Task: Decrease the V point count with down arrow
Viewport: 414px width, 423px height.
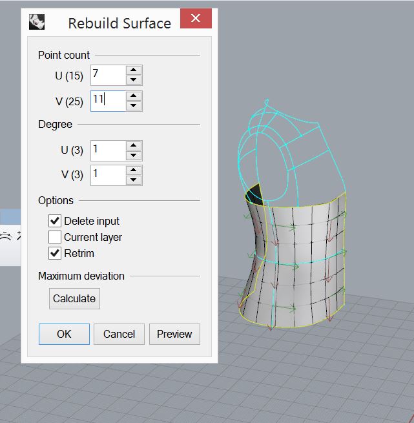Action: click(134, 106)
